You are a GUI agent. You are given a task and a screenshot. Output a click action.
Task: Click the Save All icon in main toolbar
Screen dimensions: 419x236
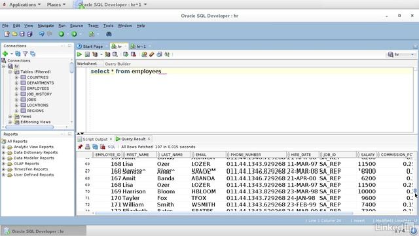coord(29,34)
